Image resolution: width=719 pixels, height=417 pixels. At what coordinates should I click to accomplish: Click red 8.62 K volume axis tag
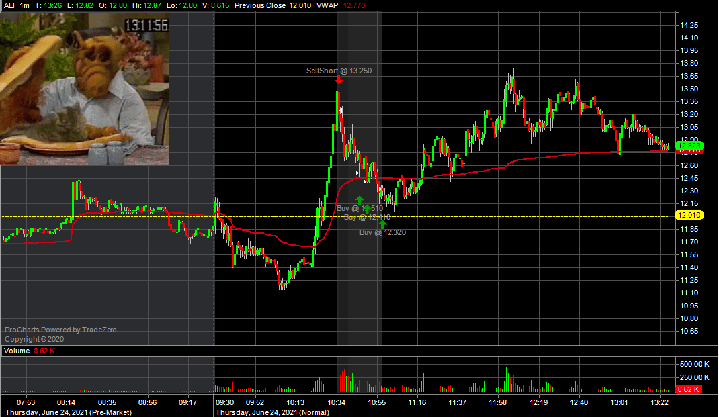point(689,389)
